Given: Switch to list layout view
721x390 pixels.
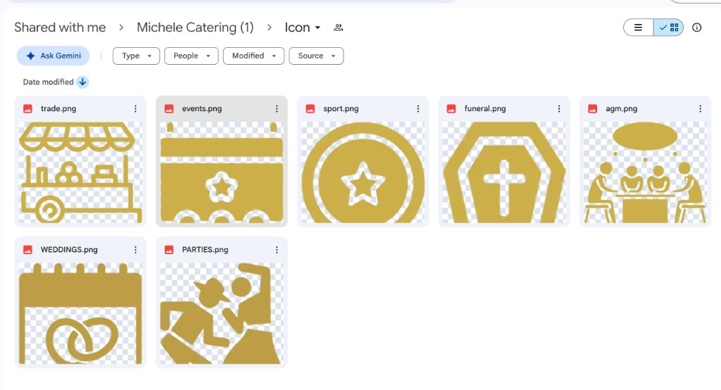Looking at the screenshot, I should coord(638,27).
